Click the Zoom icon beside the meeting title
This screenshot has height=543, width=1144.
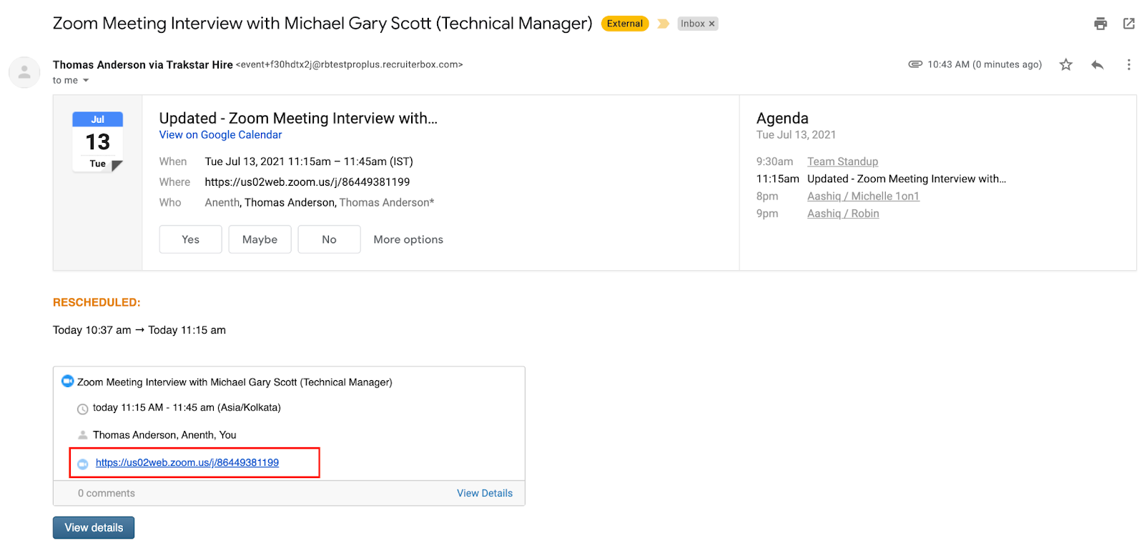coord(68,382)
